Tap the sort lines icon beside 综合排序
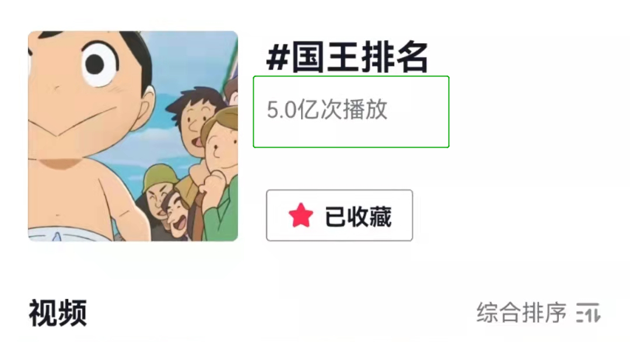 pos(588,313)
